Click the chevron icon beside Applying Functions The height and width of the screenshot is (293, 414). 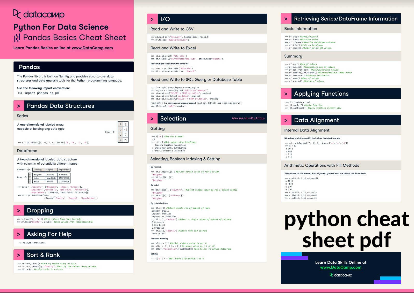286,94
